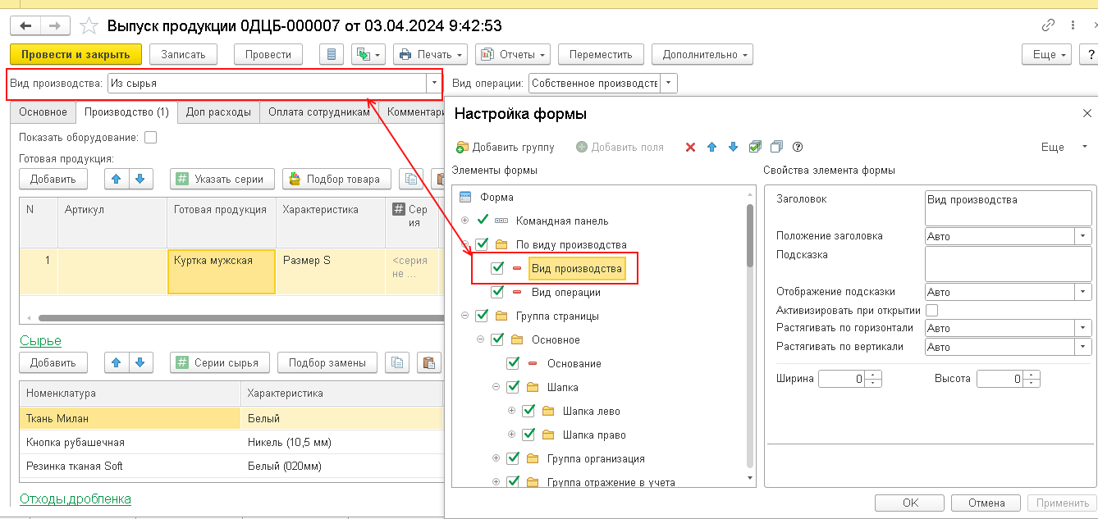Viewport: 1098px width, 519px height.
Task: Open the Доп расходы tab
Action: point(218,112)
